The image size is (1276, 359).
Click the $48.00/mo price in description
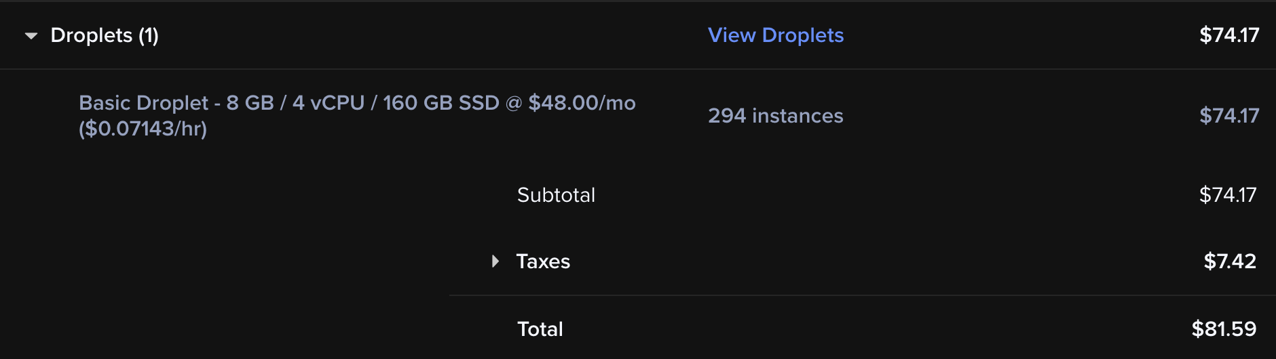tap(582, 103)
